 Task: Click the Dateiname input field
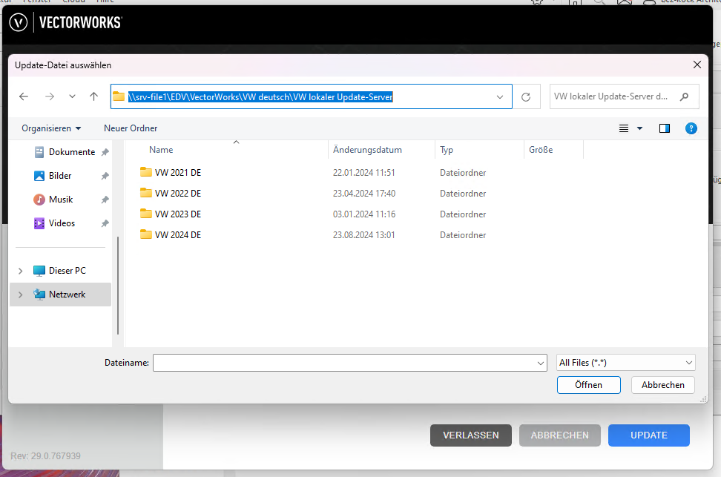(343, 363)
